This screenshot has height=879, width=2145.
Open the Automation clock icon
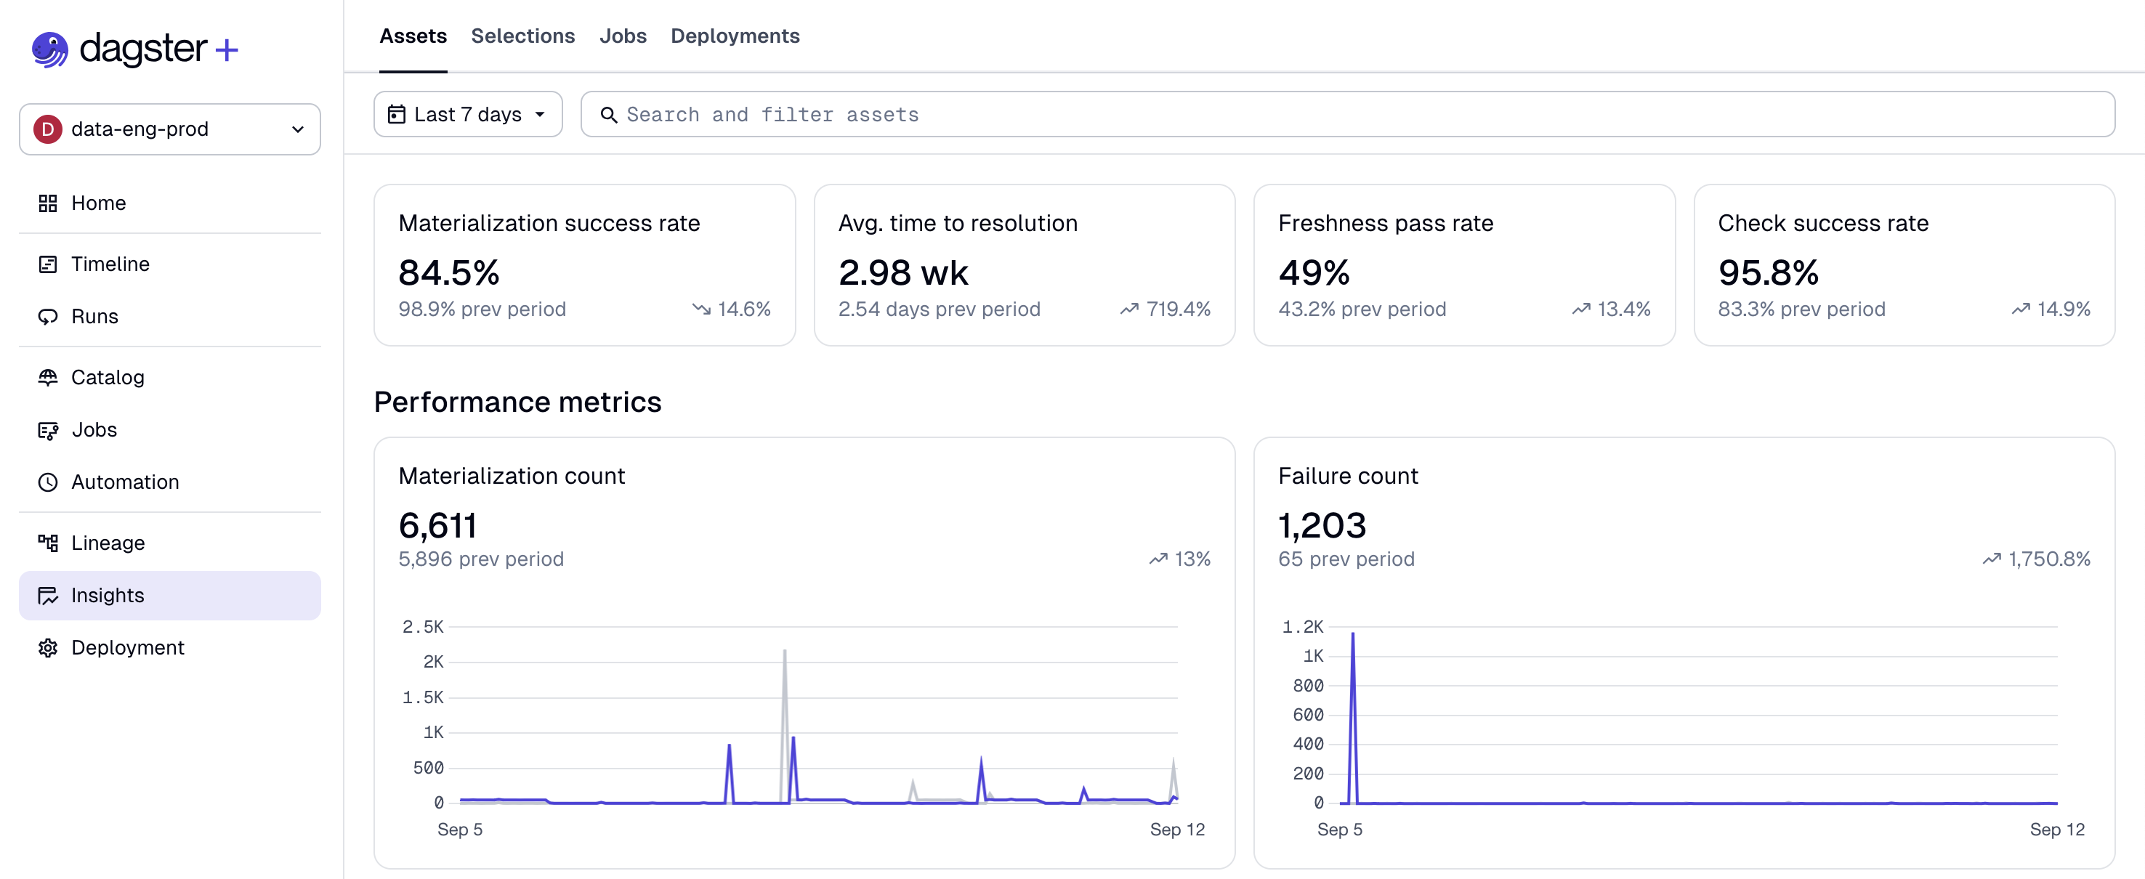tap(48, 482)
